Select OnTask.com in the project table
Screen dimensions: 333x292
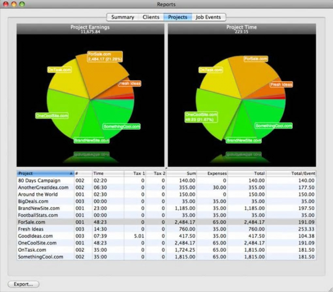pos(166,250)
